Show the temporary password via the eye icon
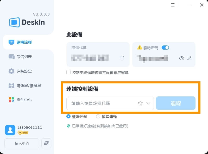Screen dimensions: 208x154 (x=182, y=58)
